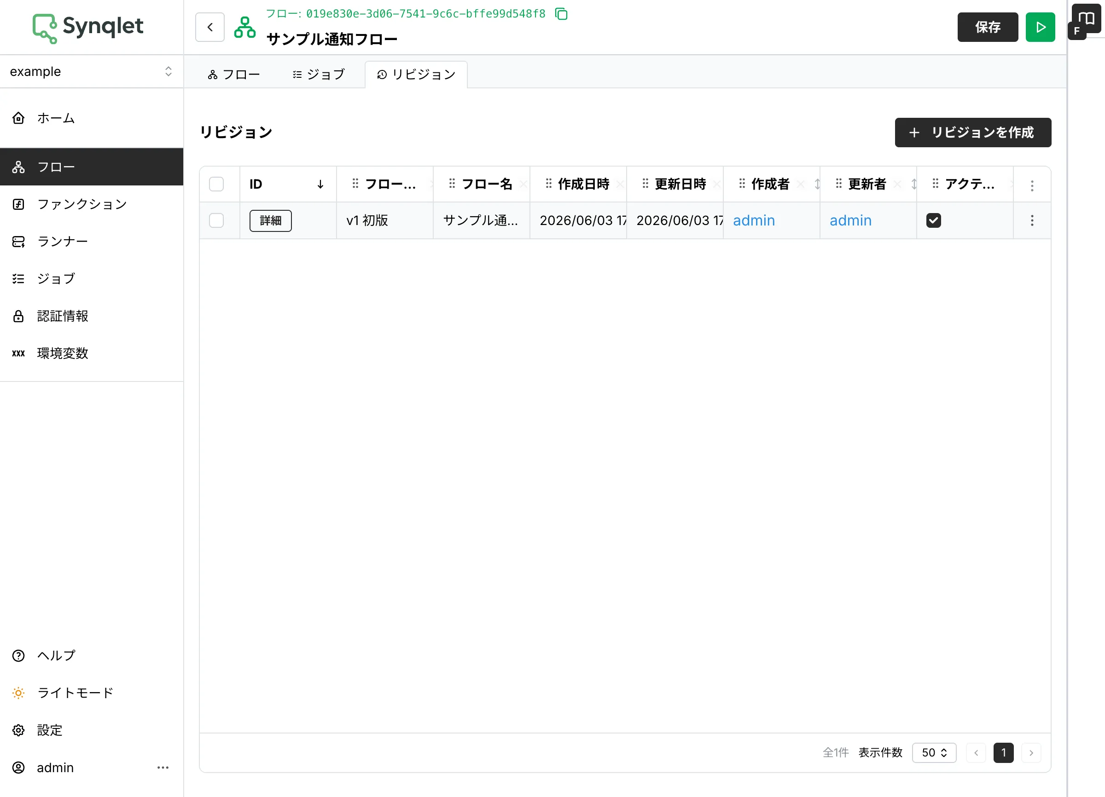Sort by the ID column arrow
The height and width of the screenshot is (797, 1105).
pyautogui.click(x=320, y=184)
